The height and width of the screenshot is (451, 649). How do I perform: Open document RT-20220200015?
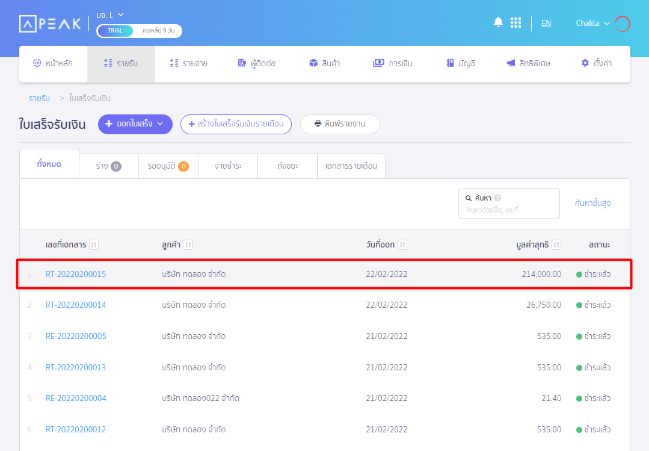pyautogui.click(x=76, y=274)
